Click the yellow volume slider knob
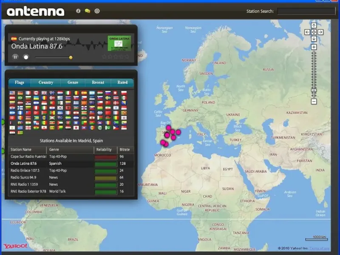Image resolution: width=340 pixels, height=255 pixels. pyautogui.click(x=71, y=57)
